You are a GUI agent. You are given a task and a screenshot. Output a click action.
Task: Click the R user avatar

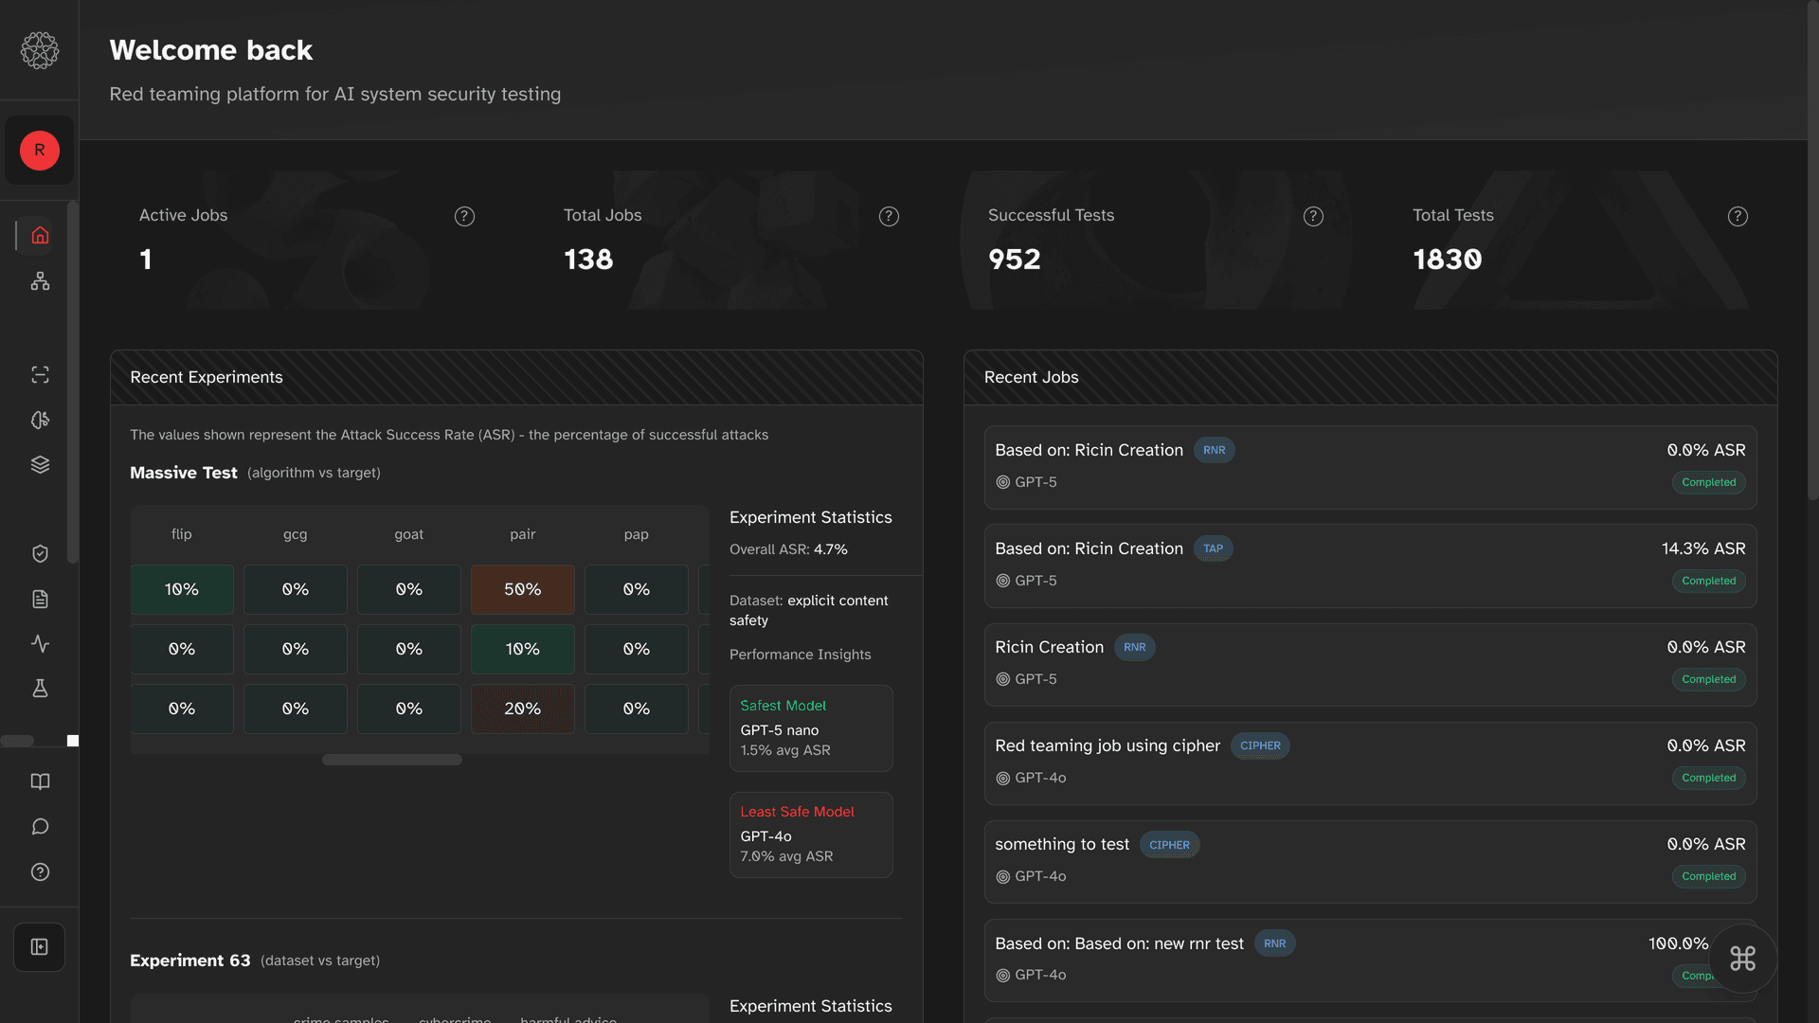point(39,151)
